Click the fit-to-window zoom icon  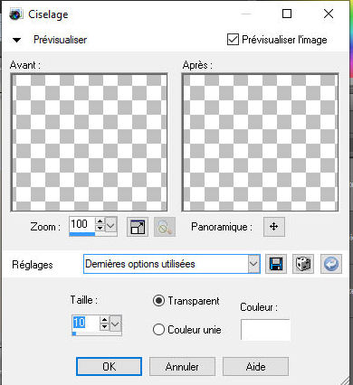138,227
